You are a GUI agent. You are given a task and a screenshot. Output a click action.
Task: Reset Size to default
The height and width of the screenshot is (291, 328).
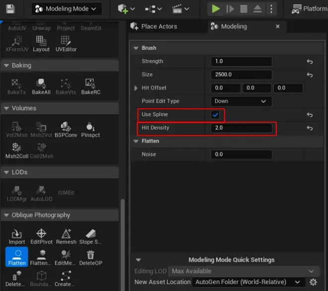tap(310, 75)
